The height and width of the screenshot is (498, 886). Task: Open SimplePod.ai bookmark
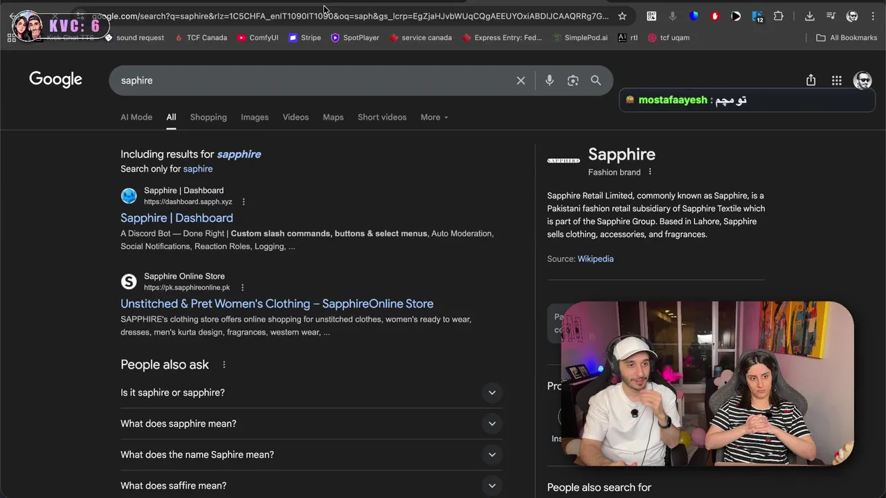pyautogui.click(x=580, y=37)
